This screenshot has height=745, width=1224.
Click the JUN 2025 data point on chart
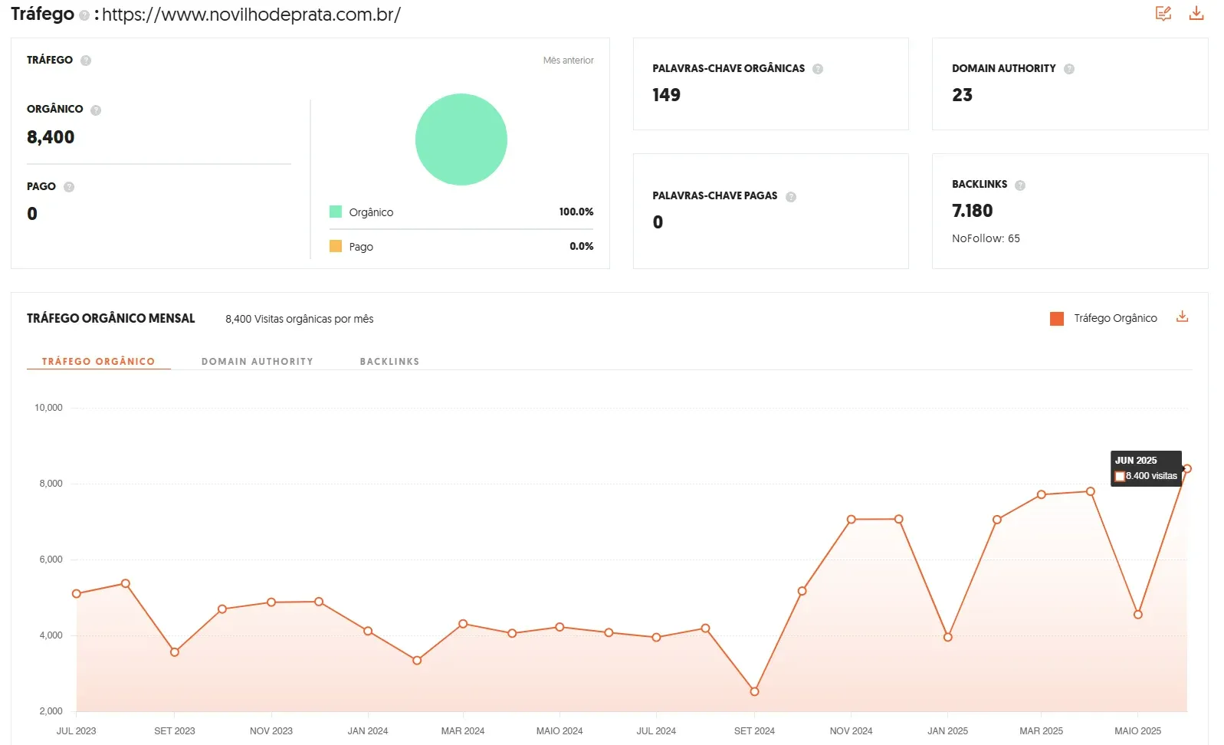[x=1186, y=468]
